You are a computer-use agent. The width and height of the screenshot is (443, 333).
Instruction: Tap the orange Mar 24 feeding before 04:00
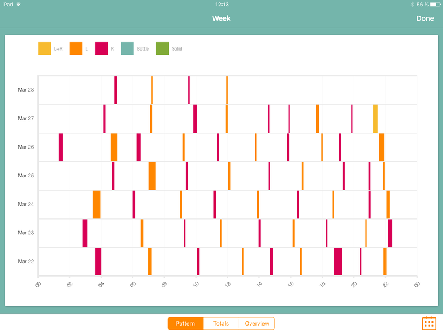96,205
